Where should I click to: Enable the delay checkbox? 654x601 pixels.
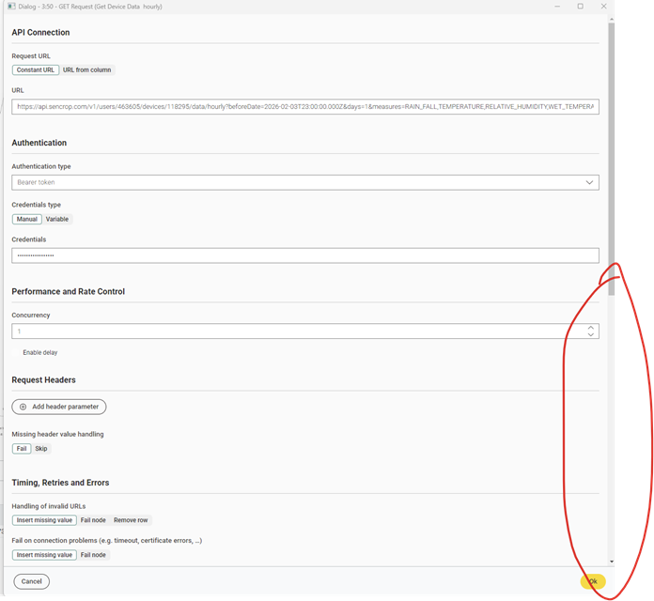(16, 352)
